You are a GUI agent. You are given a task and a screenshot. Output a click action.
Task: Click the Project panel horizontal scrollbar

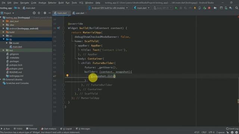16,125
